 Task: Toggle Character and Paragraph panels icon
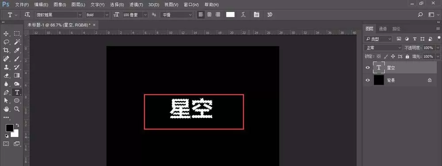pyautogui.click(x=256, y=15)
